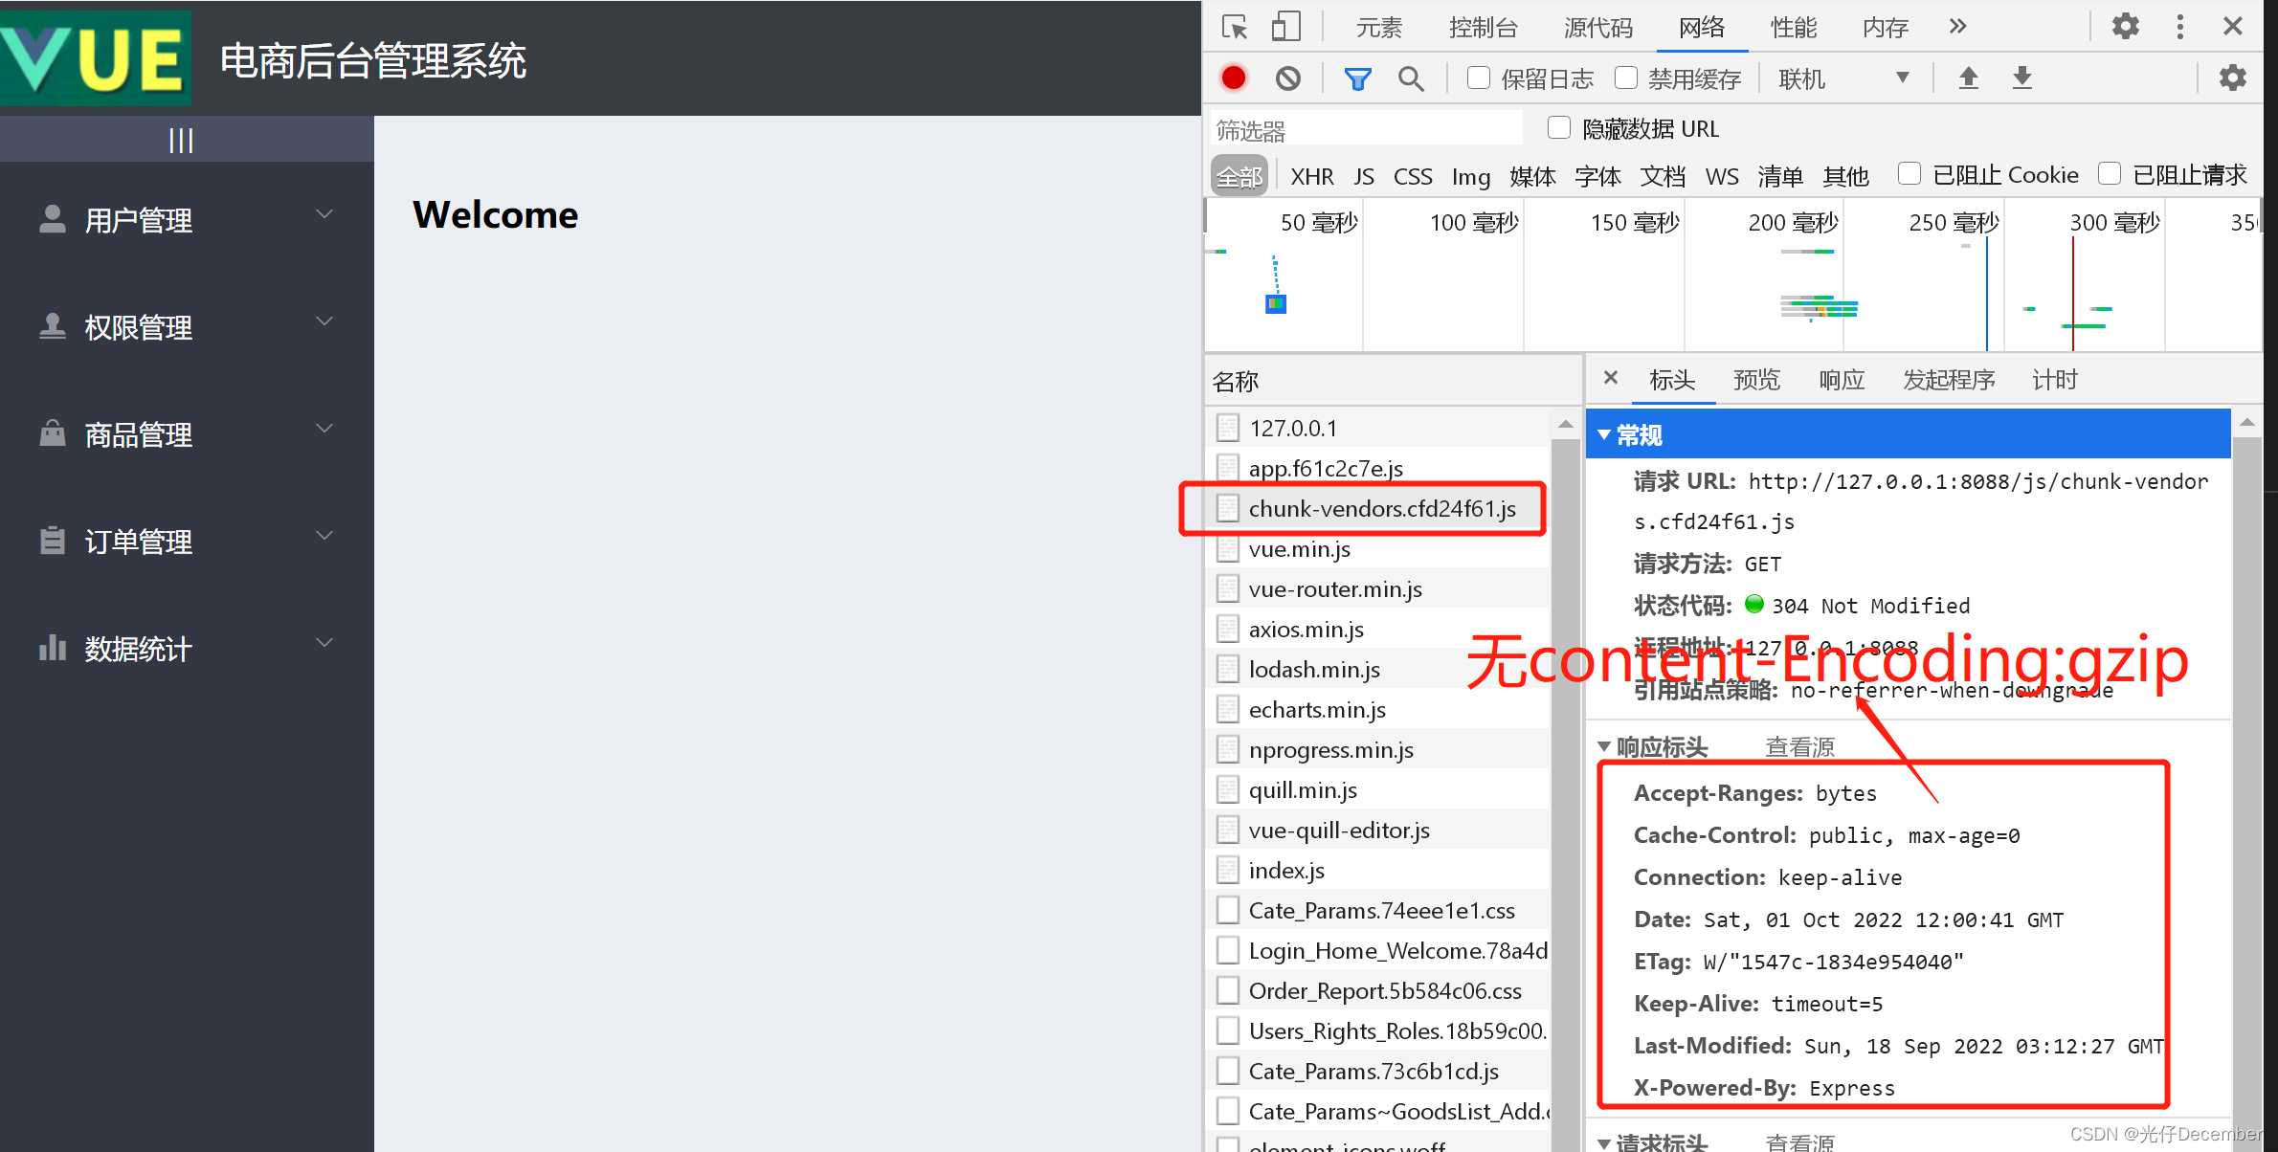Click the red record network log button
This screenshot has height=1152, width=2278.
pyautogui.click(x=1234, y=78)
